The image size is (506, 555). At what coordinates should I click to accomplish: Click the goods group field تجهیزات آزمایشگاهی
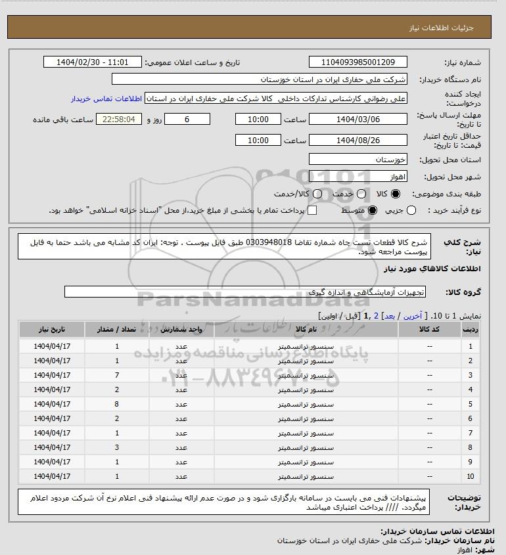(x=245, y=292)
